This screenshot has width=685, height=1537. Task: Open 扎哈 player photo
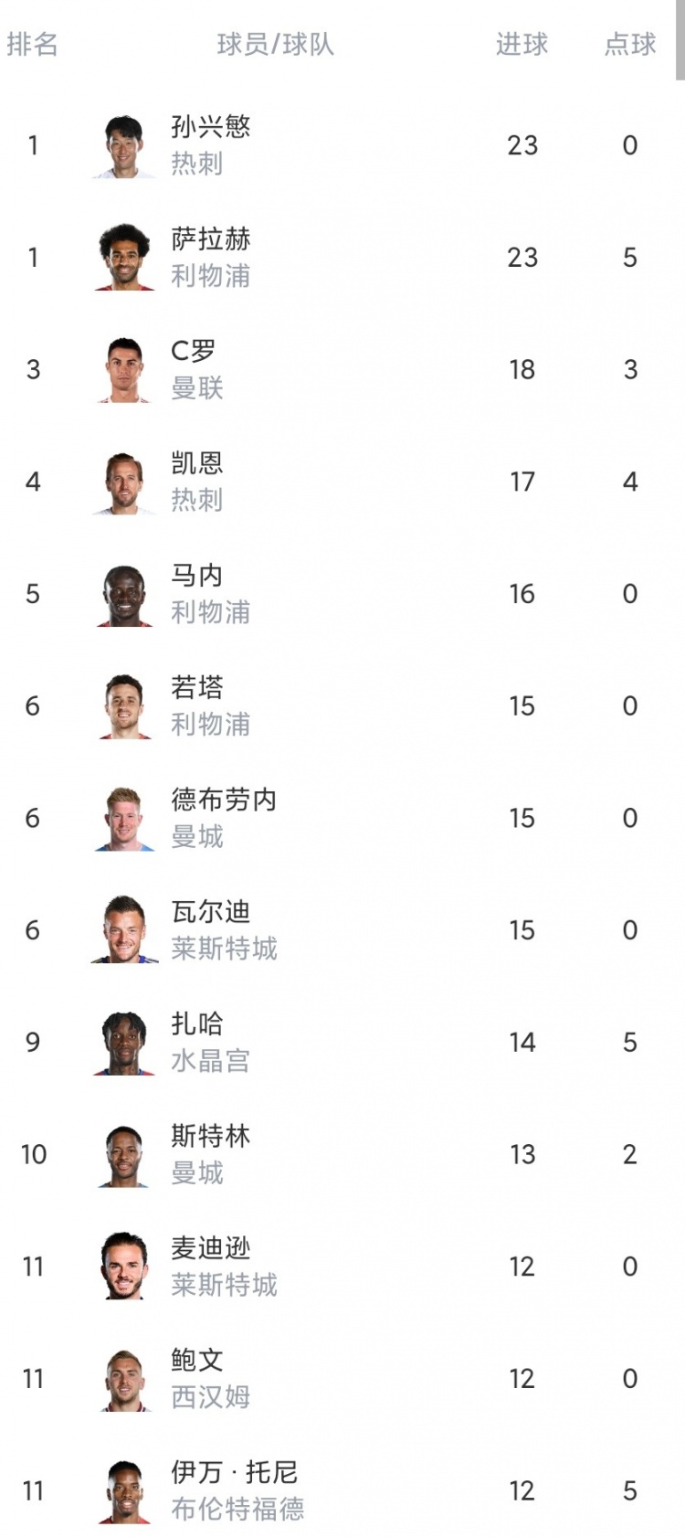point(124,1043)
